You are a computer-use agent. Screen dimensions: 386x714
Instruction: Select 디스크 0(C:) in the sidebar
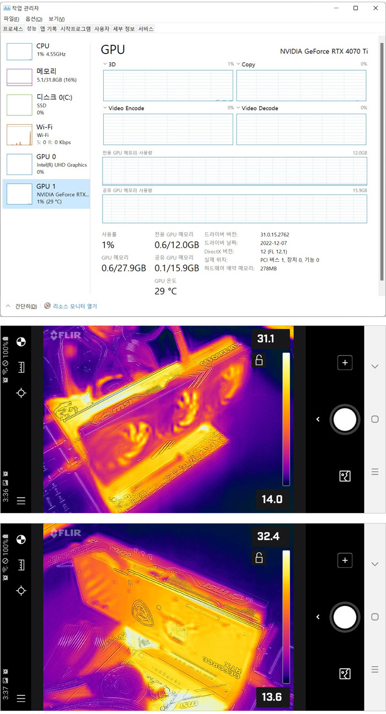point(46,105)
